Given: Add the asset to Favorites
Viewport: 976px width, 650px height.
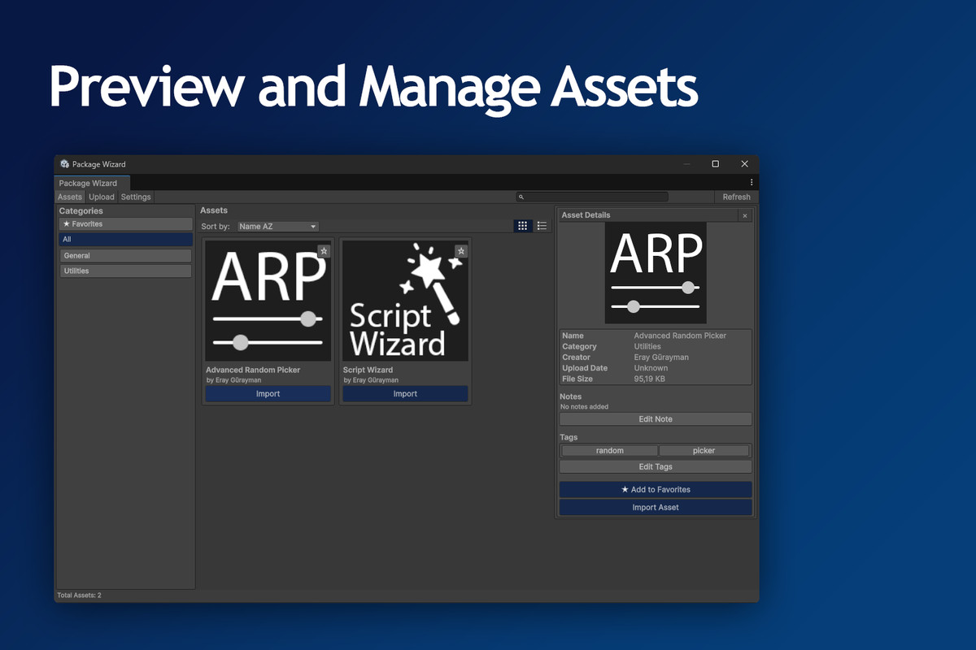Looking at the screenshot, I should click(656, 490).
